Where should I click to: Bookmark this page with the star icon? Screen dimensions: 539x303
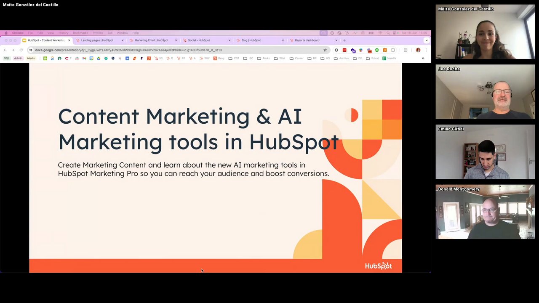tap(325, 50)
